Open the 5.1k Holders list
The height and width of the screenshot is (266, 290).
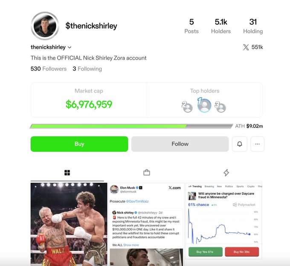[221, 26]
